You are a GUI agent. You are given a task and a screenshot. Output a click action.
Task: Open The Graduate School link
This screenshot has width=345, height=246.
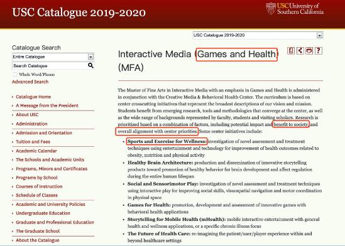tap(38, 231)
